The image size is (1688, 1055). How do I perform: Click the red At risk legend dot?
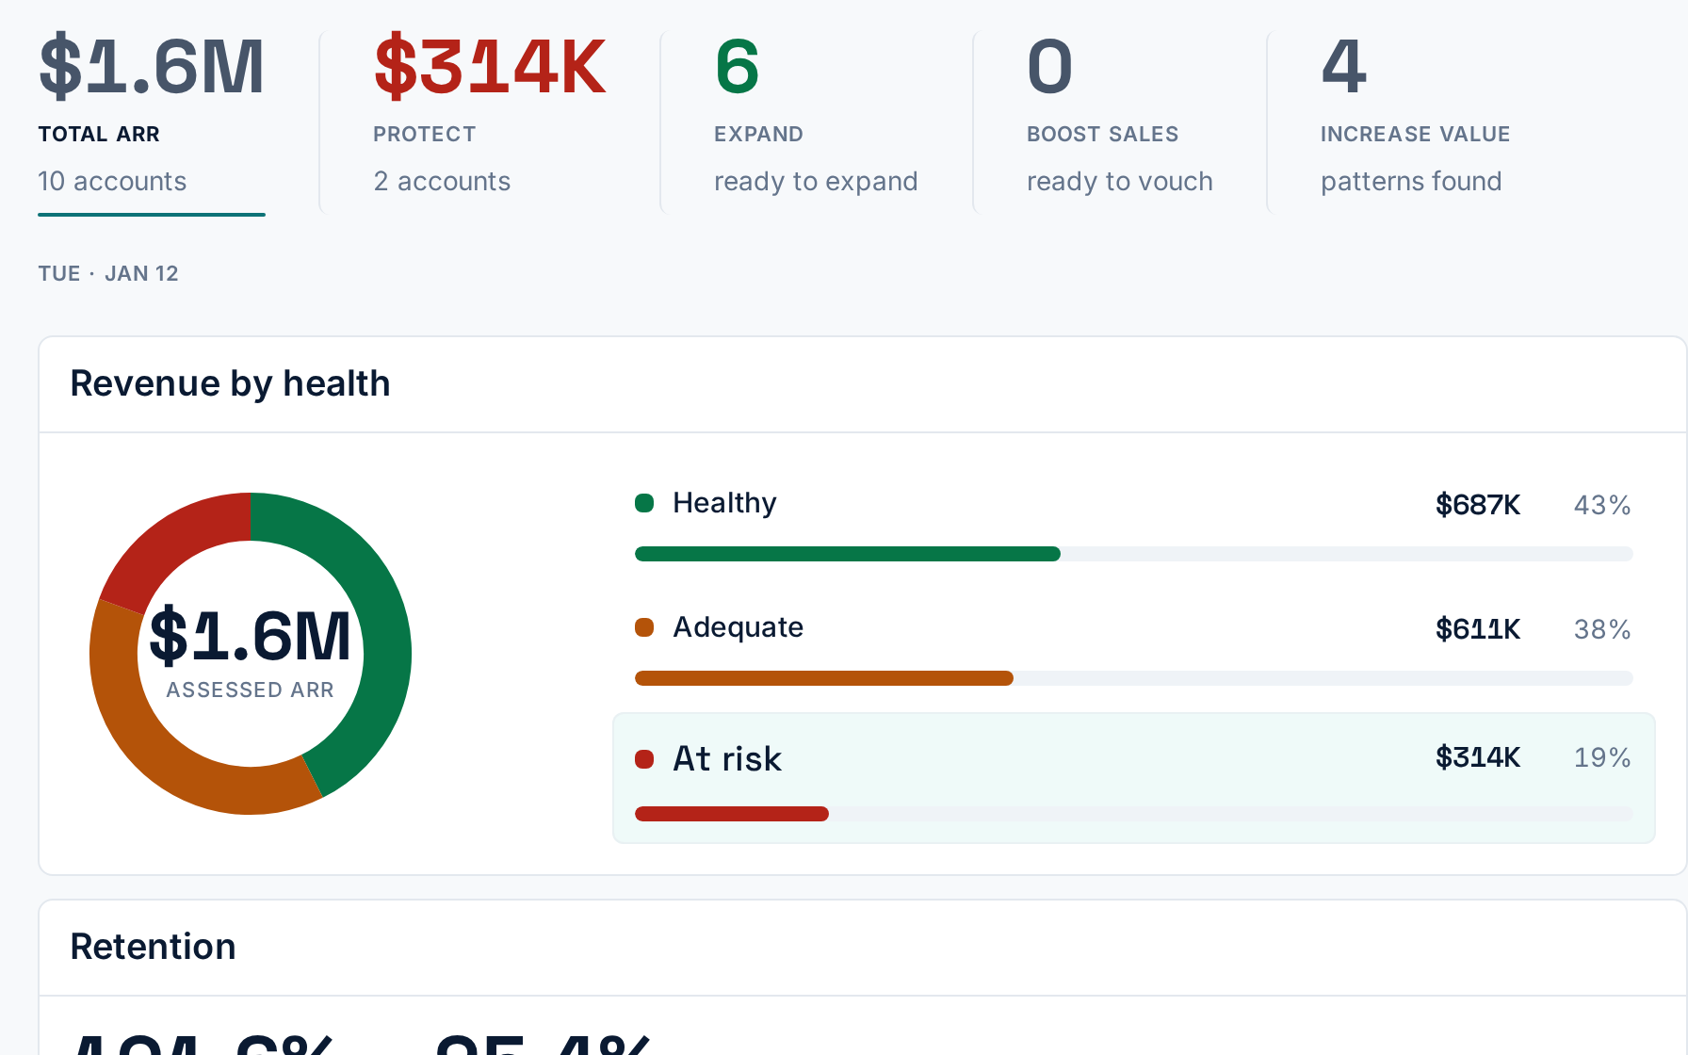(x=644, y=759)
